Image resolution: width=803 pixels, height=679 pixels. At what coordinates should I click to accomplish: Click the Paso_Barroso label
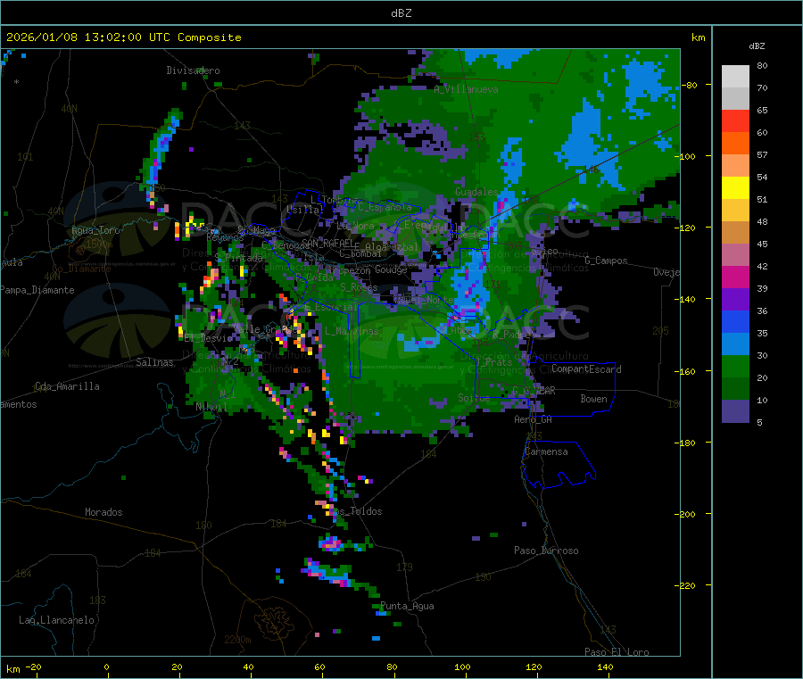pos(546,551)
